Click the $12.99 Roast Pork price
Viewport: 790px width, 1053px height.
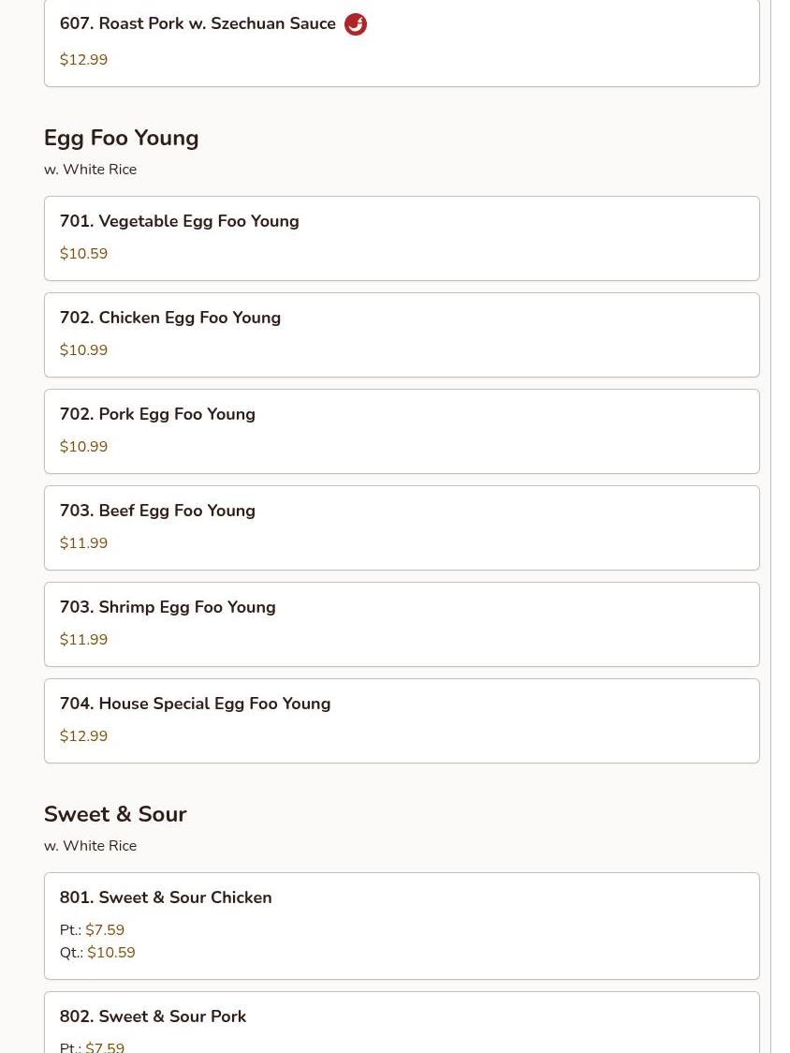(83, 60)
